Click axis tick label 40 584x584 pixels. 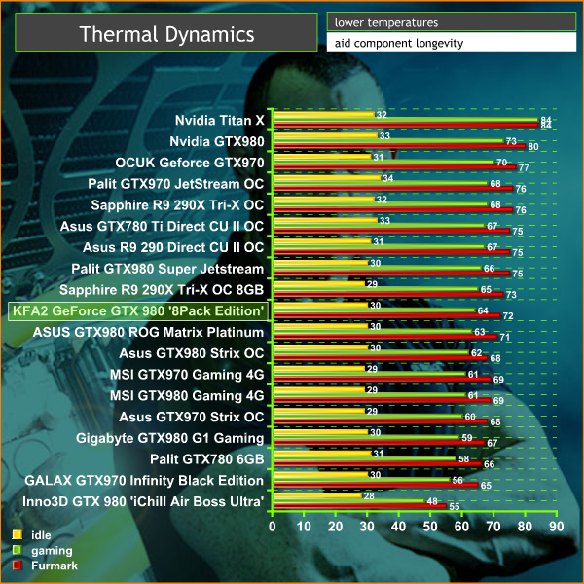tap(398, 527)
